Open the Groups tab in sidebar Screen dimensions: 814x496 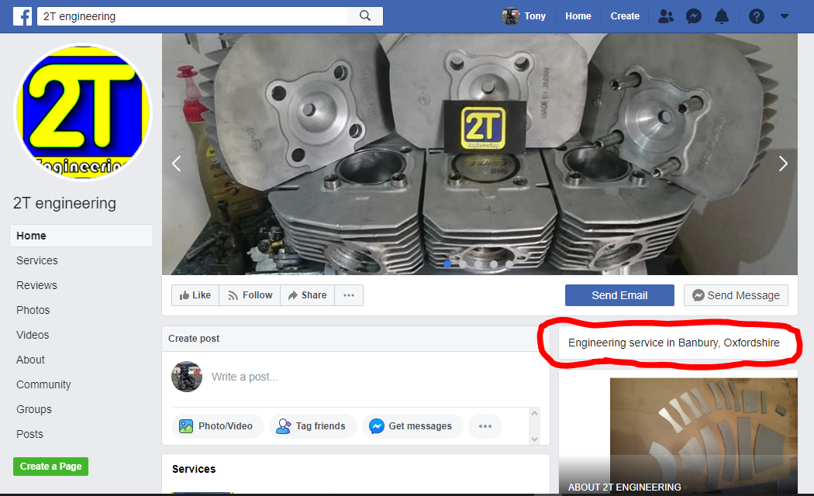coord(34,409)
